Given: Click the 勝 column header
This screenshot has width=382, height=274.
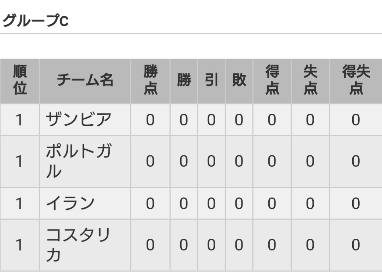Looking at the screenshot, I should pyautogui.click(x=184, y=80).
